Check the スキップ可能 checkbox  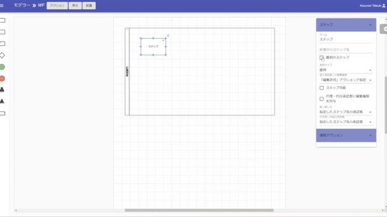(x=322, y=88)
